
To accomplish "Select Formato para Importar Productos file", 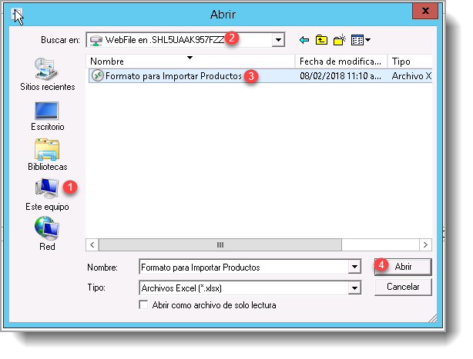I will (260, 76).
